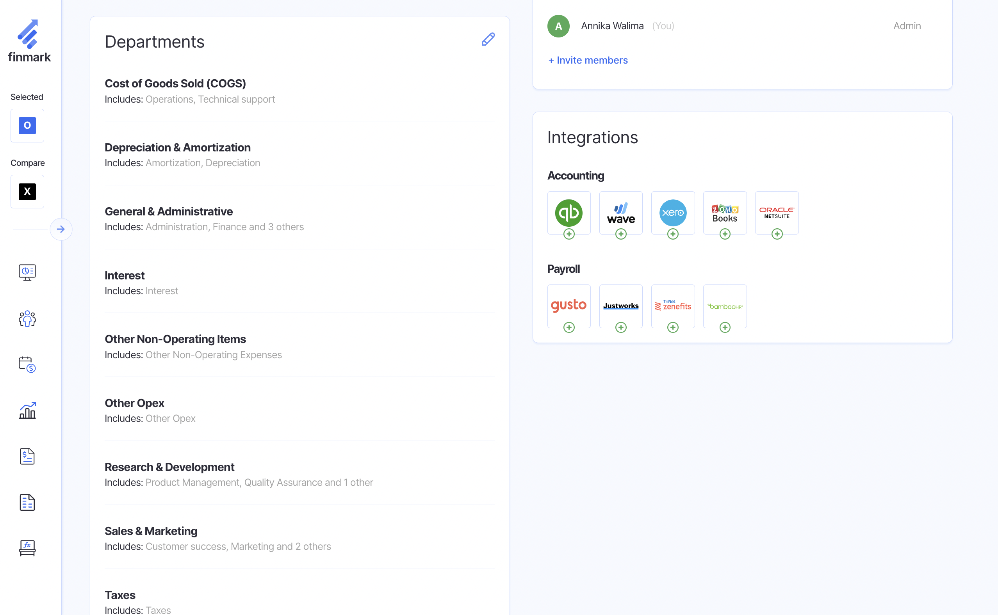This screenshot has height=615, width=998.
Task: Click Invite members link
Action: (x=588, y=60)
